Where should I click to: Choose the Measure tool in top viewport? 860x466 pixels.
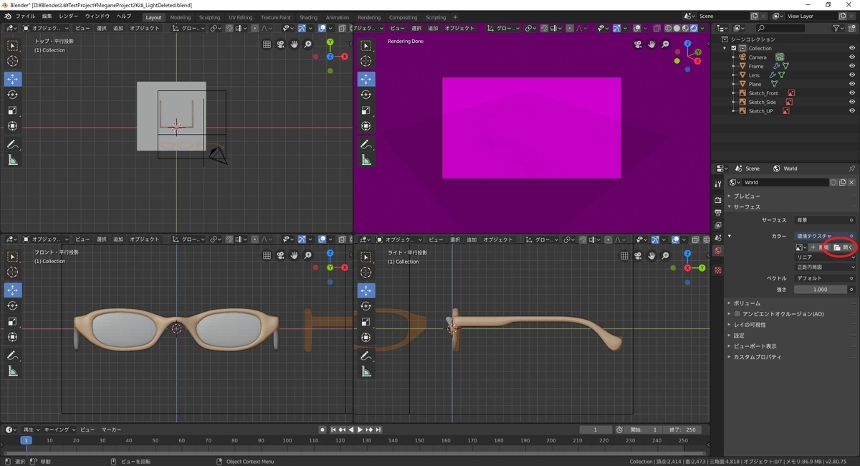click(x=13, y=160)
